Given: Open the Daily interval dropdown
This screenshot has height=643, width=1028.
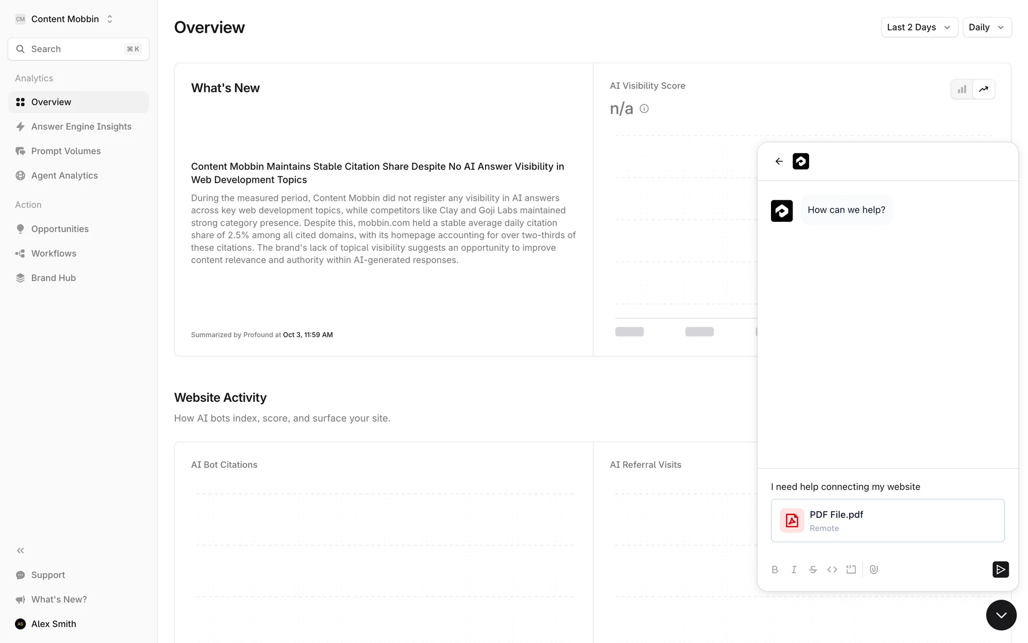Looking at the screenshot, I should tap(986, 27).
